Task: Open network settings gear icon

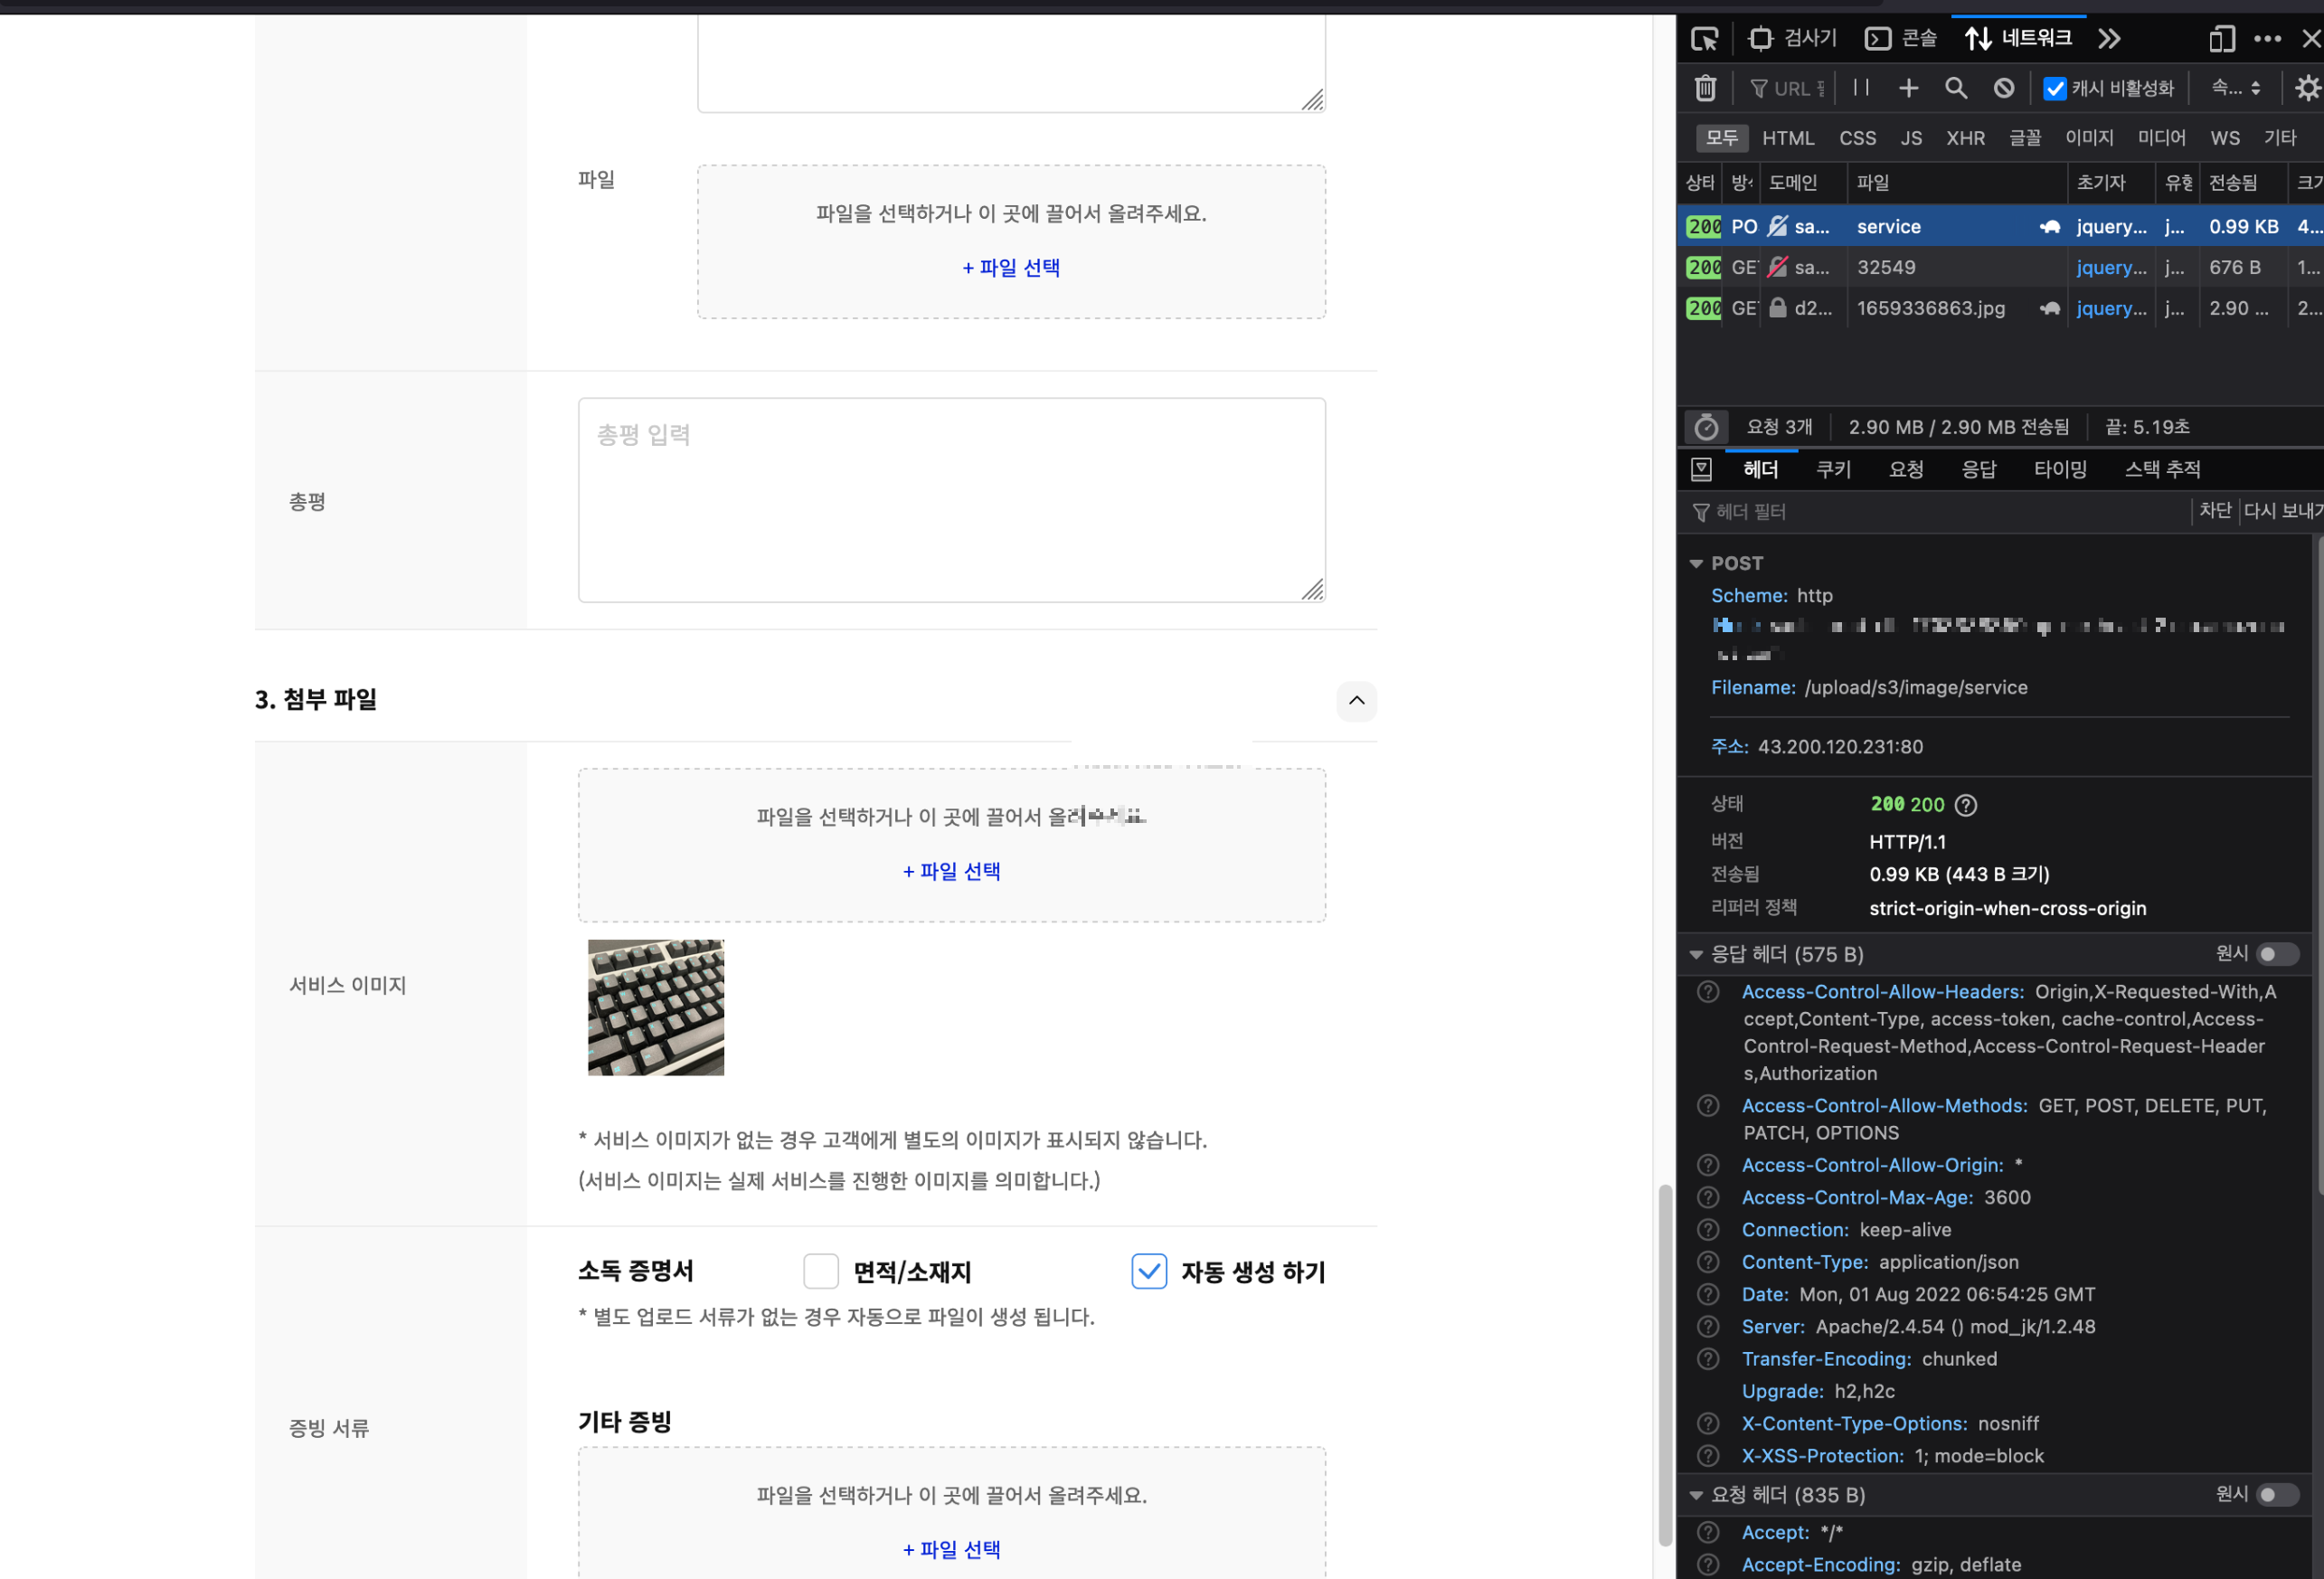Action: pos(2306,88)
